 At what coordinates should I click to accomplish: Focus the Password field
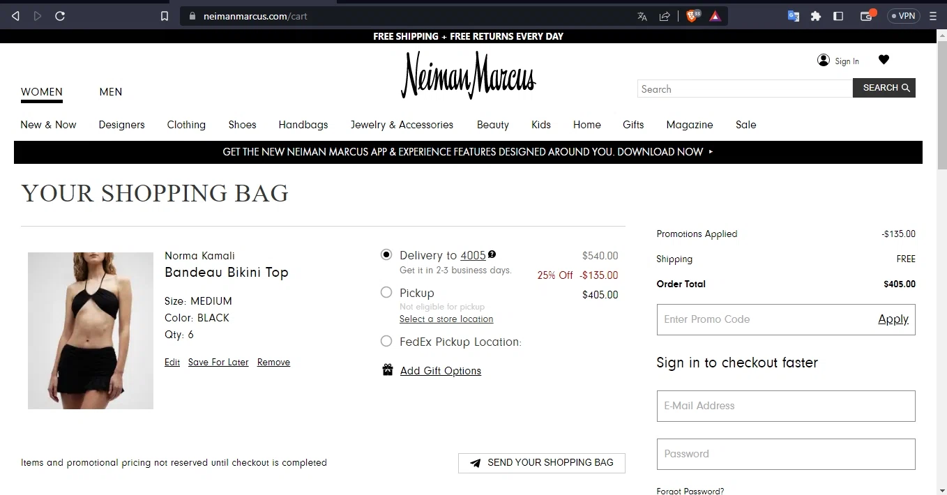(786, 454)
